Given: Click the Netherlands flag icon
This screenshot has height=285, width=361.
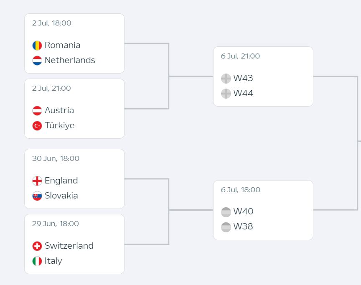Looking at the screenshot, I should [x=37, y=61].
